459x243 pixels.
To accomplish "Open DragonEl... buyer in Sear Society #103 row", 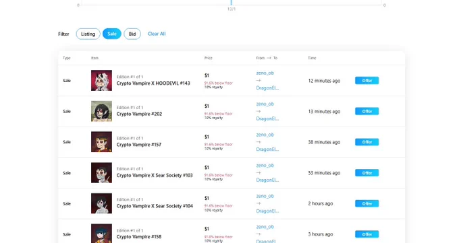I will click(267, 180).
